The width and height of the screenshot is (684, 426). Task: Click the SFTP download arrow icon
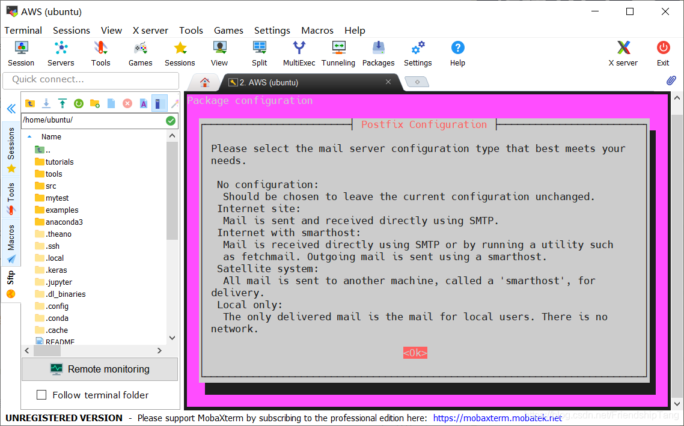point(46,103)
